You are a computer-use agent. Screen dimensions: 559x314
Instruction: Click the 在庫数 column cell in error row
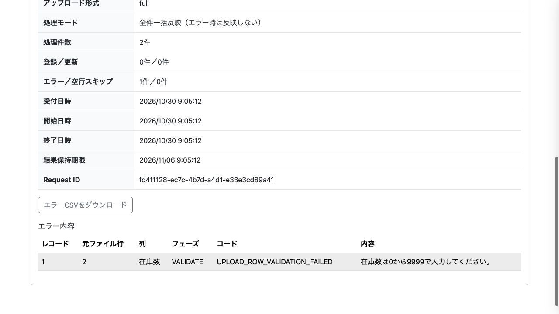pos(150,262)
